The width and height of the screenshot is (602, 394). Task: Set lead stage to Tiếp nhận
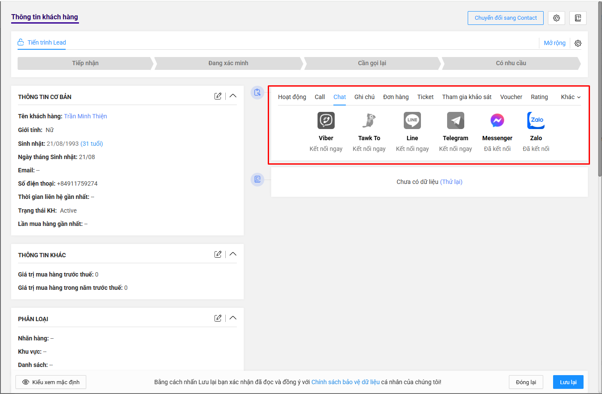coord(85,63)
